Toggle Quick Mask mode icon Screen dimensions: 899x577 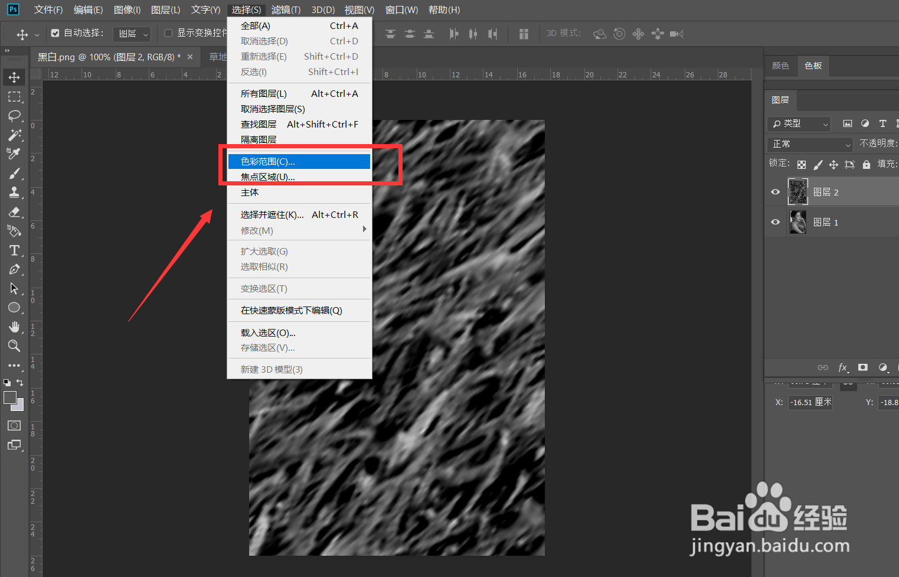[14, 426]
